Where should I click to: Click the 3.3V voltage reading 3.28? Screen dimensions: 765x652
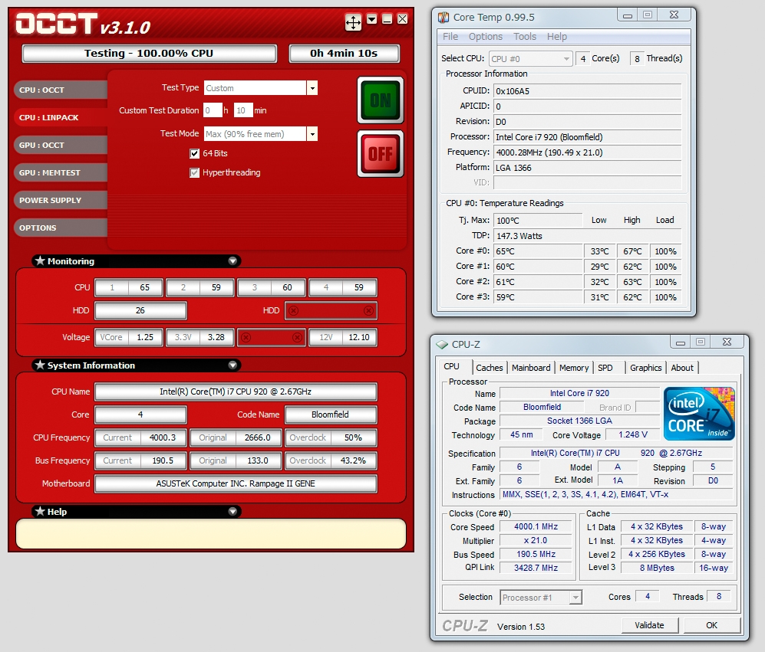click(200, 337)
